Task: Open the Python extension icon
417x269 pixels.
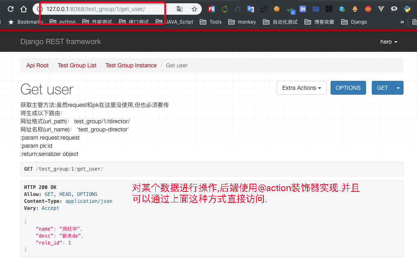Action: 407,9
